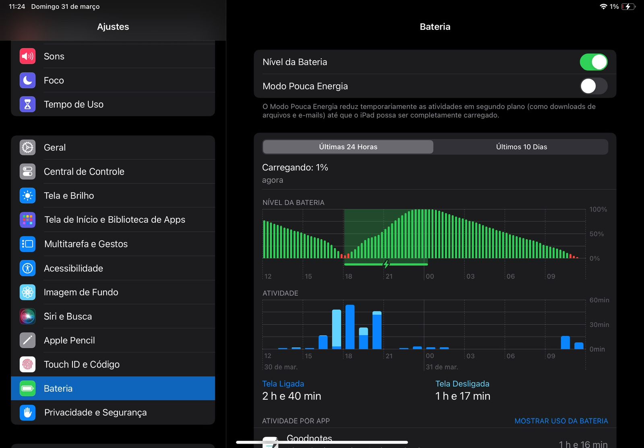Open Tempo de Uso hourglass icon

(27, 104)
